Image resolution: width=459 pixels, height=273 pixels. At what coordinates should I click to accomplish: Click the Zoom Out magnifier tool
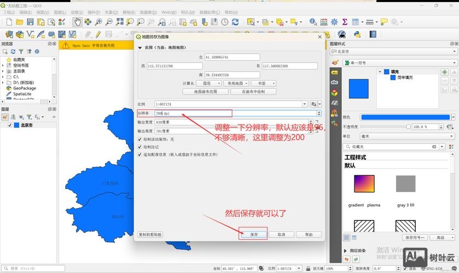pyautogui.click(x=109, y=22)
